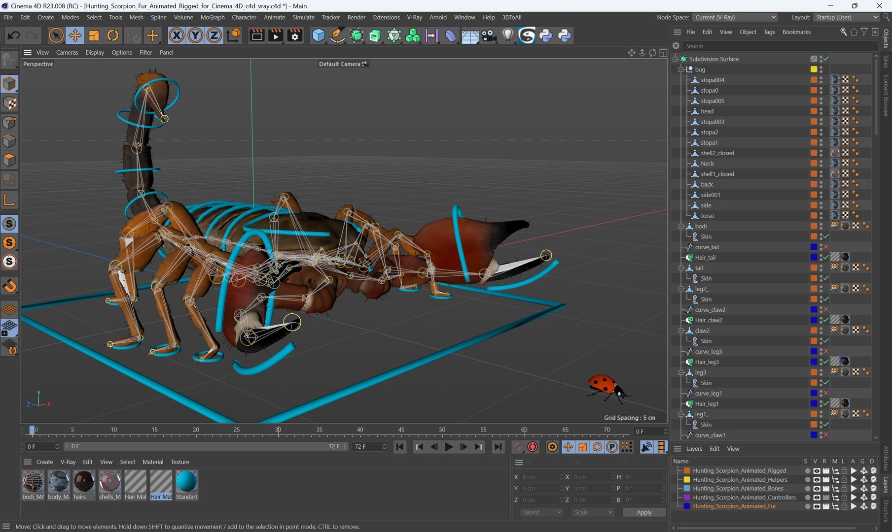Click the Apply button

[644, 512]
